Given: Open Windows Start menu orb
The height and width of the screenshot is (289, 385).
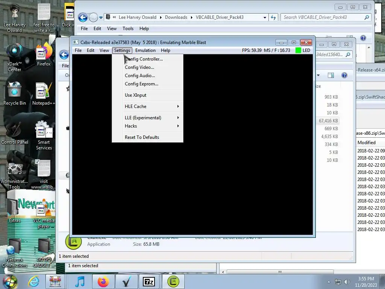Looking at the screenshot, I should 10,281.
